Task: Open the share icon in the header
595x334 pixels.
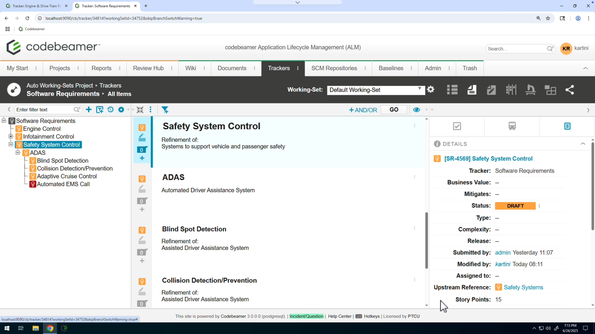Action: [x=570, y=90]
